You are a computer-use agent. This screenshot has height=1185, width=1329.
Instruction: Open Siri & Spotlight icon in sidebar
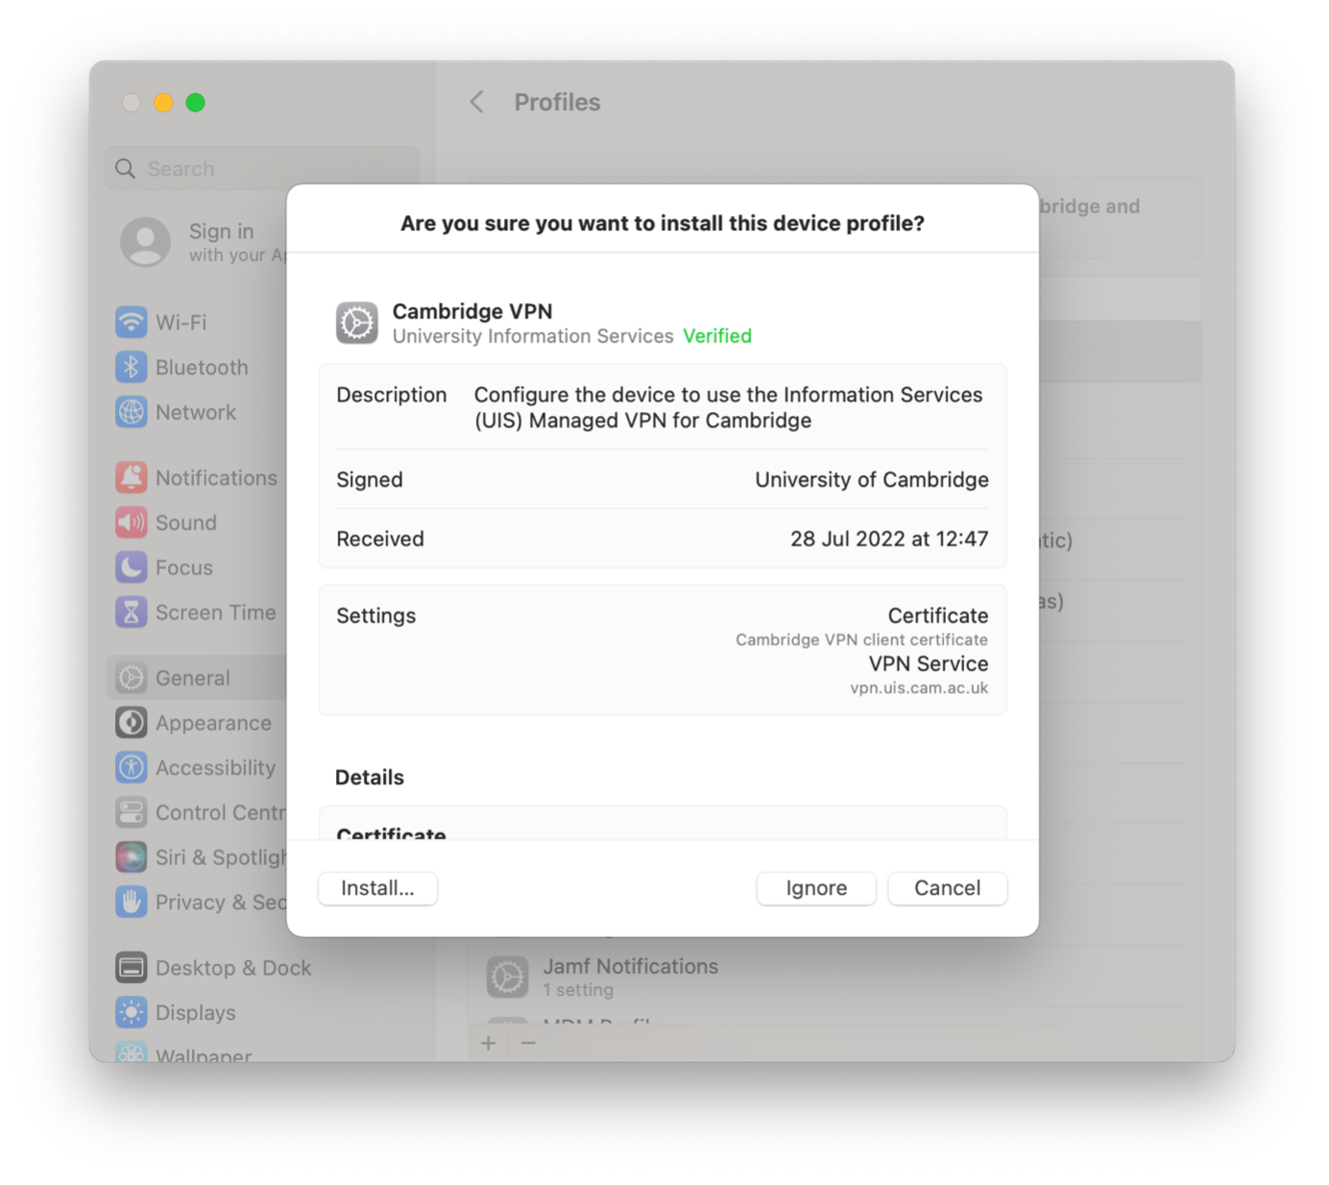click(x=132, y=857)
